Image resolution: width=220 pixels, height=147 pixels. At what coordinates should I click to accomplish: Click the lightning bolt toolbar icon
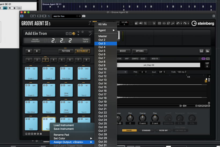tap(154, 23)
